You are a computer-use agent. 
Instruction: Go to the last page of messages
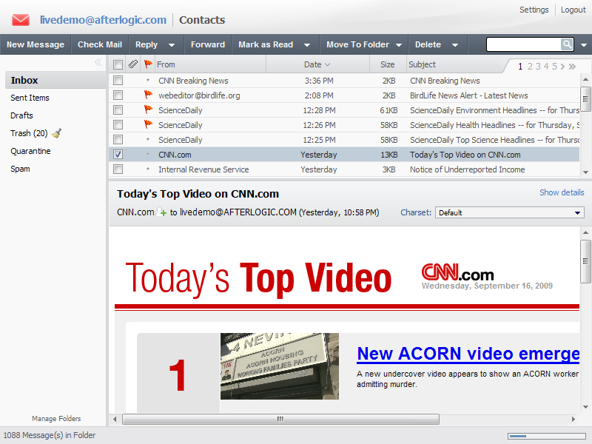[x=572, y=67]
